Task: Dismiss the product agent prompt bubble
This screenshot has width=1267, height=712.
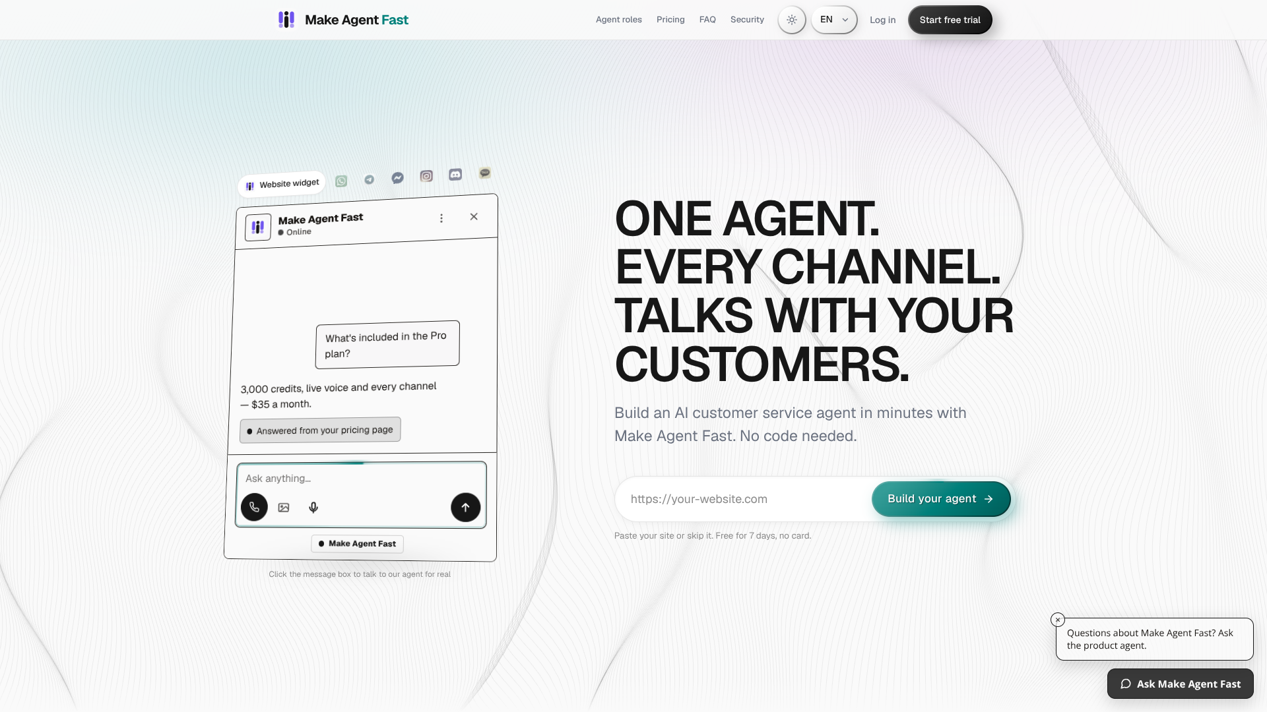Action: click(x=1058, y=620)
